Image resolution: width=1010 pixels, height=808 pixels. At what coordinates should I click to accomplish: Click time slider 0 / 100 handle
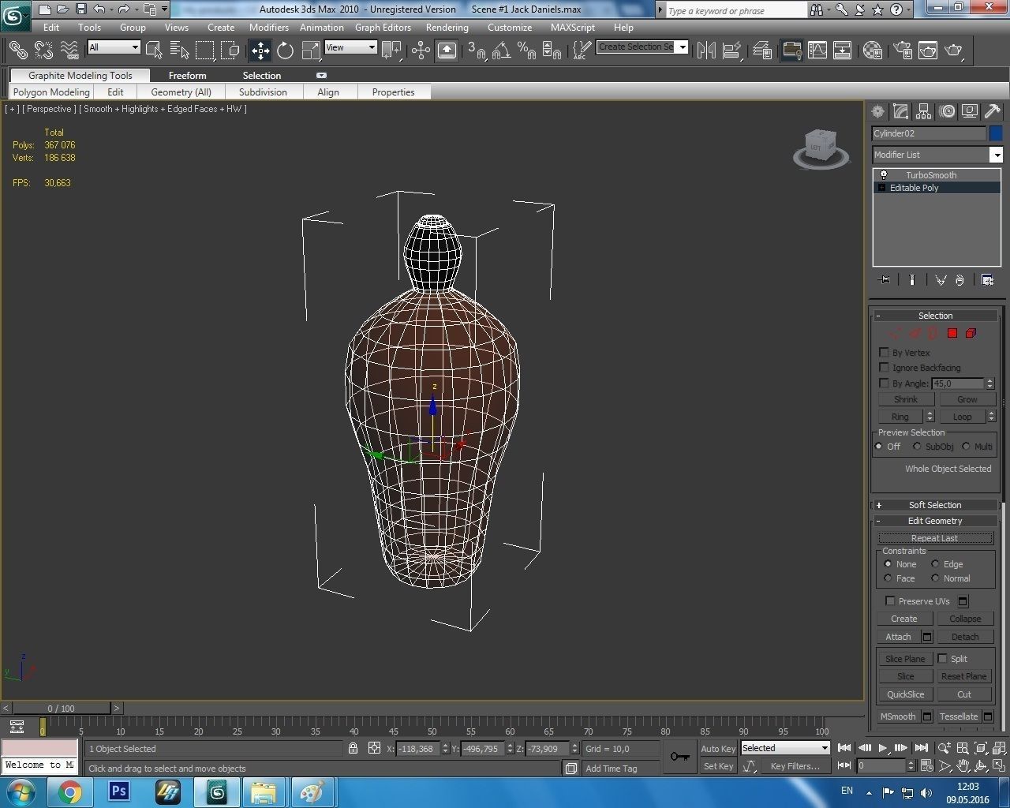click(x=62, y=709)
